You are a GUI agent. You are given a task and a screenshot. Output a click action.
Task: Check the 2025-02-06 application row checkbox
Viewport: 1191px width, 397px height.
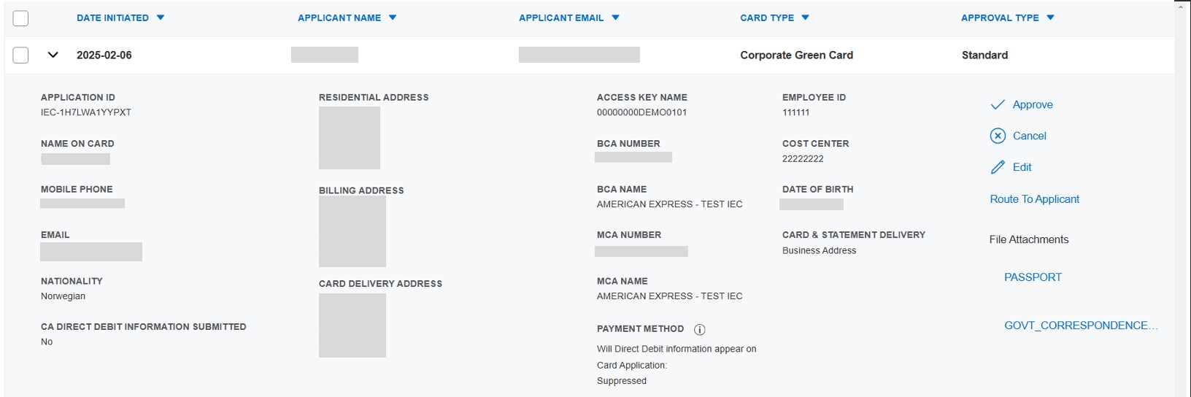pyautogui.click(x=20, y=55)
